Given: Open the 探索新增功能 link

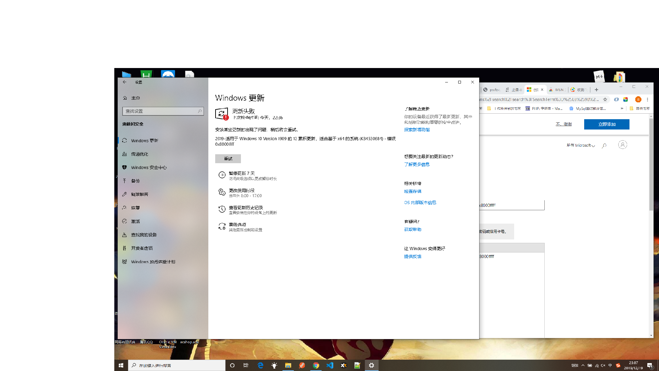Looking at the screenshot, I should (x=417, y=130).
